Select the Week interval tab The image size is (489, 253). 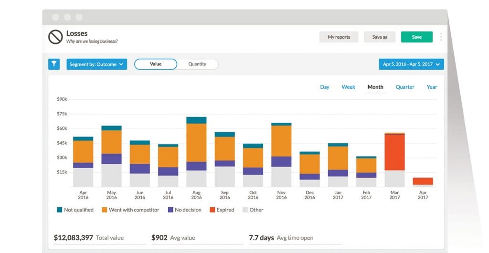[x=348, y=87]
